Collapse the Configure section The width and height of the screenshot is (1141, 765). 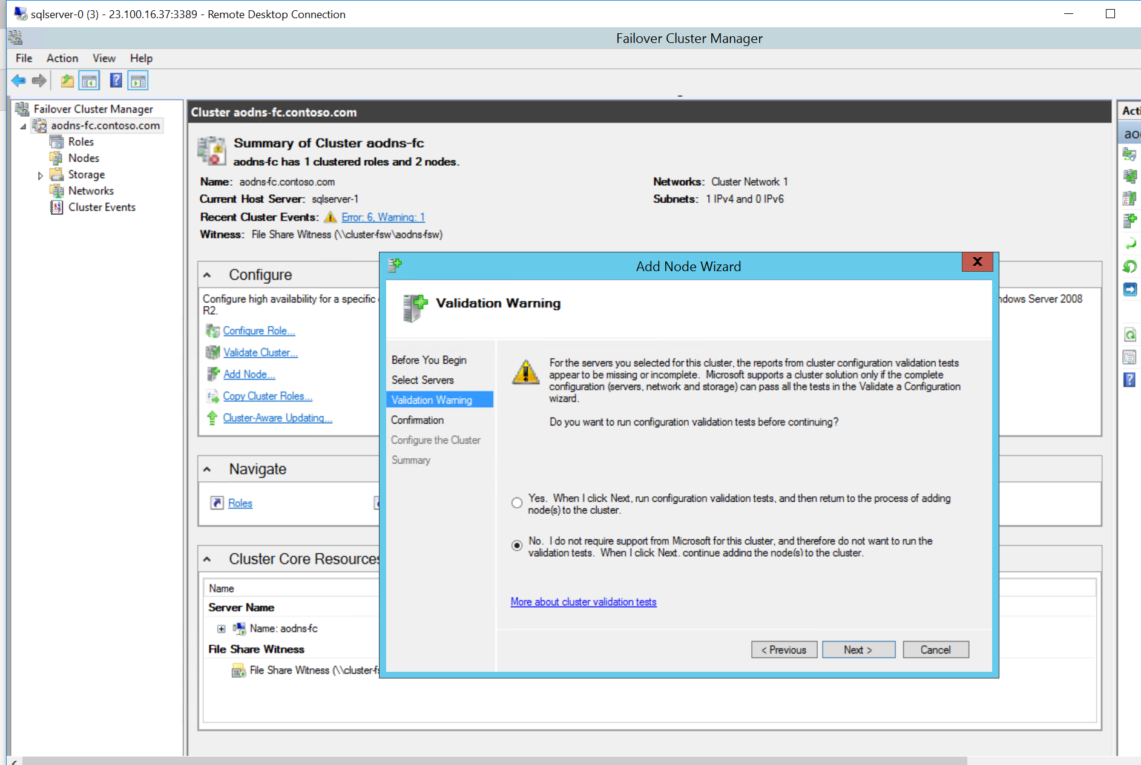pyautogui.click(x=208, y=275)
